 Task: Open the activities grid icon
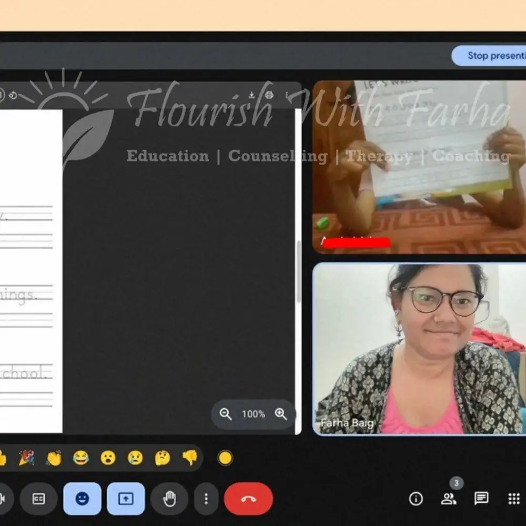[514, 499]
